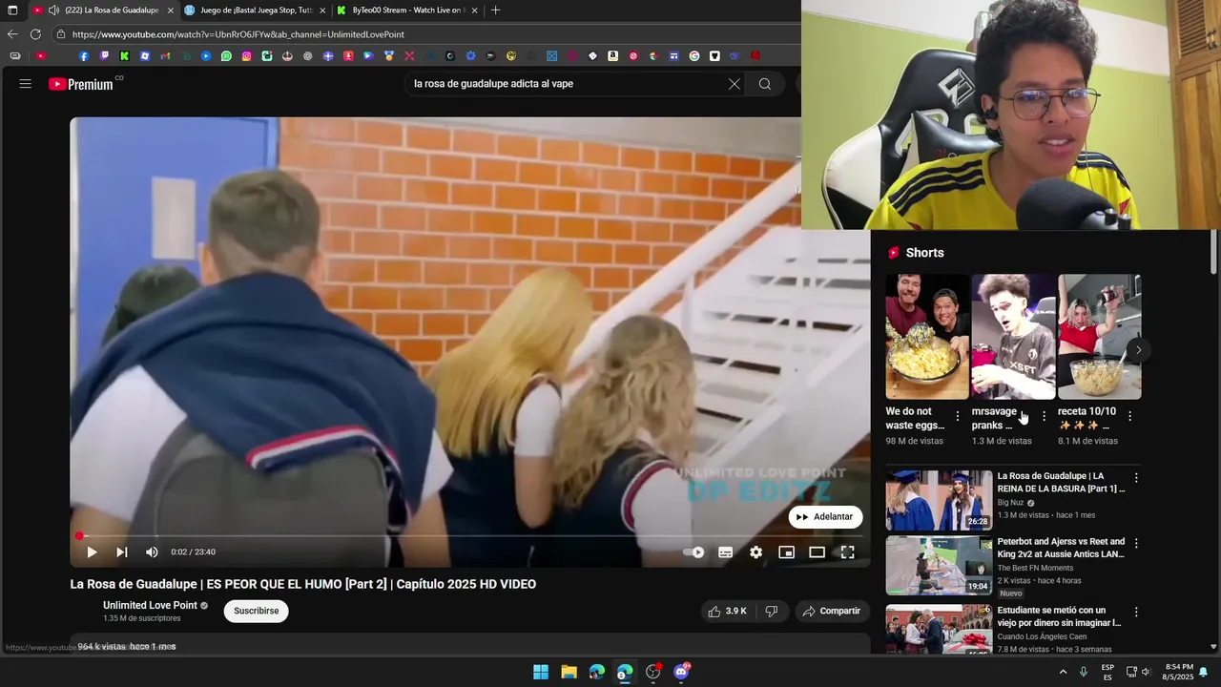The height and width of the screenshot is (687, 1221).
Task: Open options for 'mrsavage pranks' short
Action: tap(1044, 416)
